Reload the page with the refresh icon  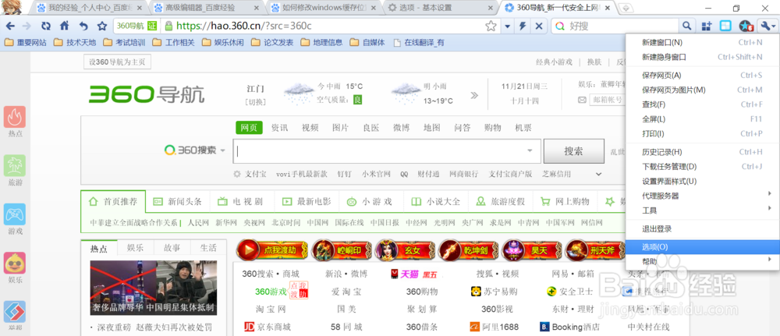coord(46,27)
